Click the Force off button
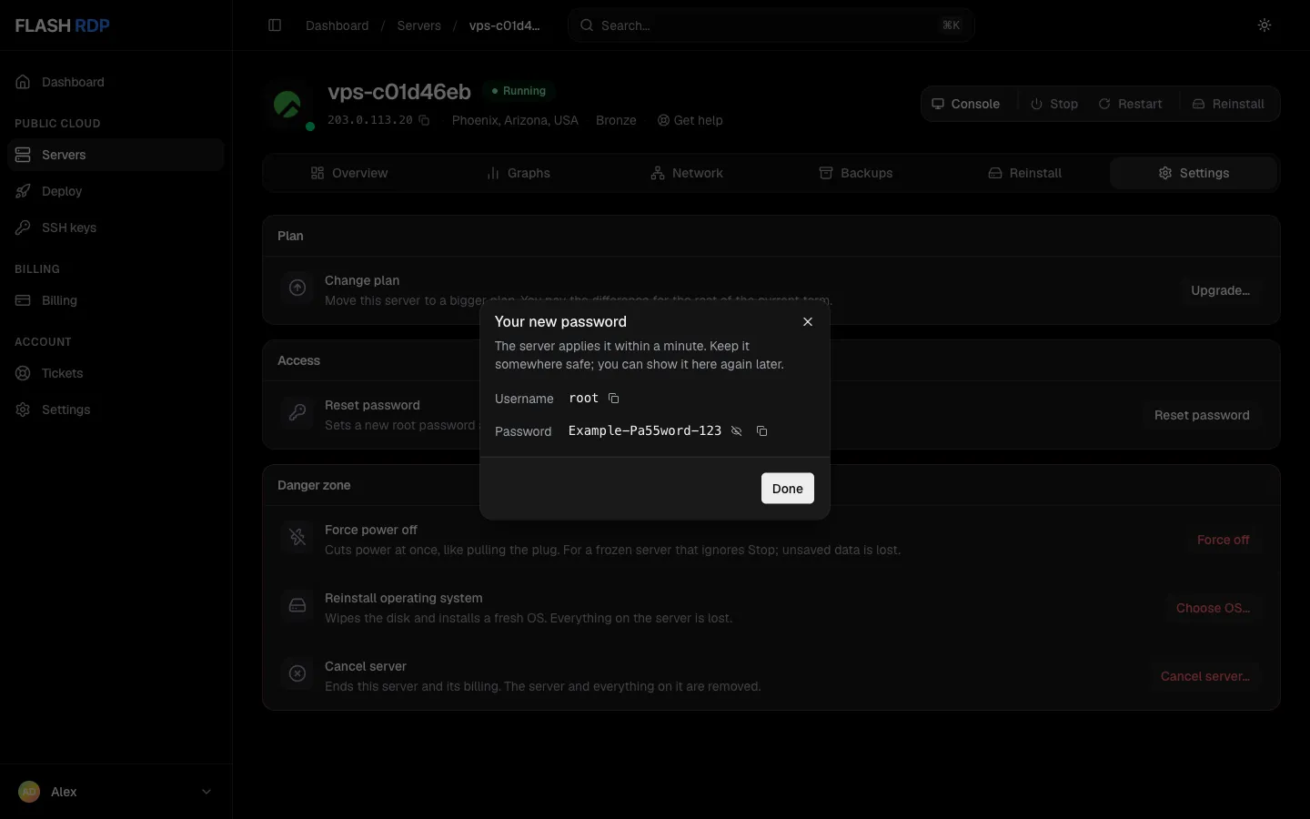The height and width of the screenshot is (819, 1310). [x=1223, y=540]
